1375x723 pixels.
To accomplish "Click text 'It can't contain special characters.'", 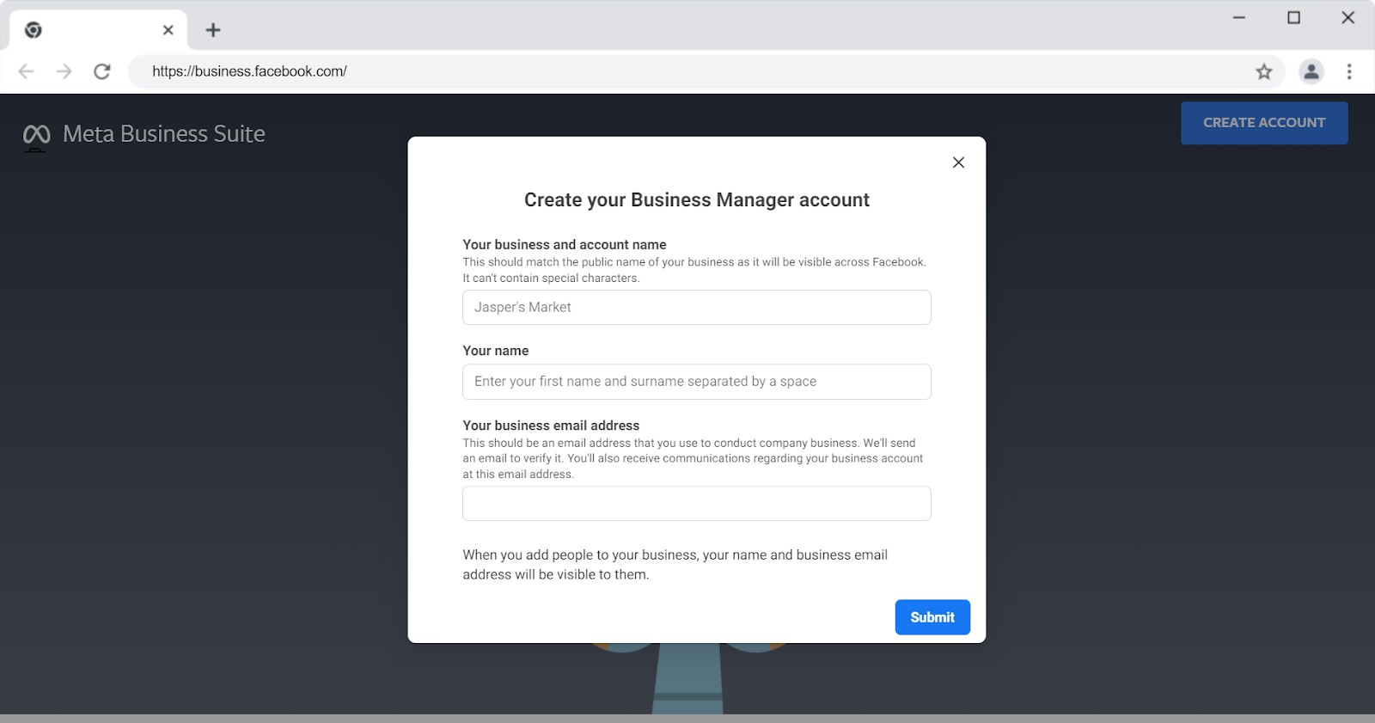I will point(551,279).
